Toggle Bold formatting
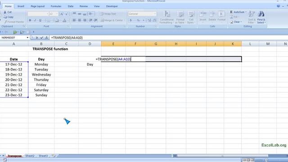288x162 pixels. 30,20
